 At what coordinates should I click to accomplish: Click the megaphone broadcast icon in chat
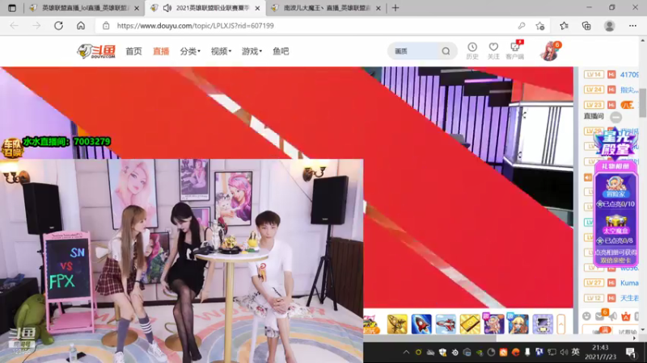(613, 316)
